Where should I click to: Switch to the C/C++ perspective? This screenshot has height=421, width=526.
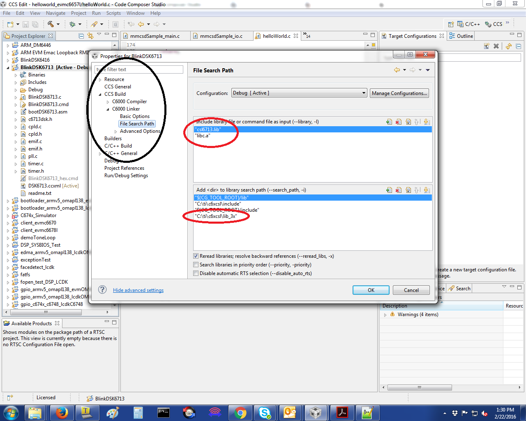[x=468, y=24]
